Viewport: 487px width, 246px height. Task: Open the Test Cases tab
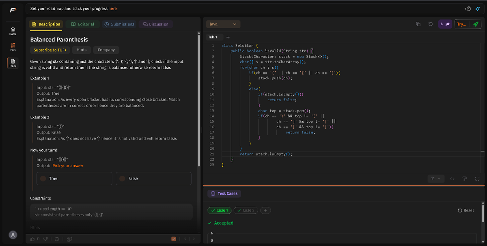coord(224,193)
